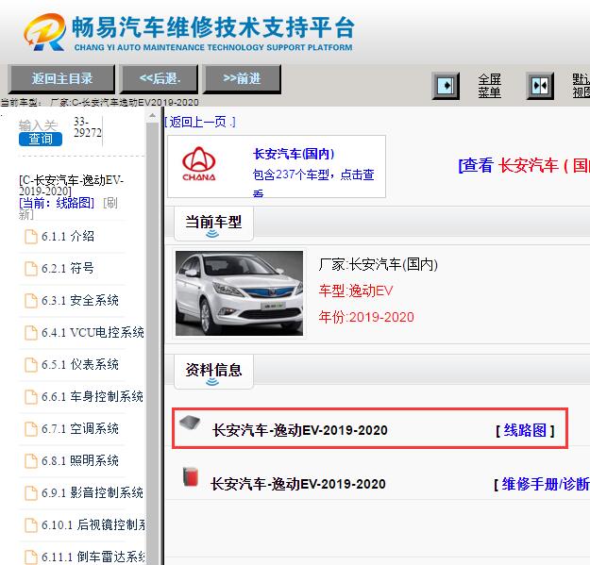Open 6.9.1 影音控制系统 tree entry

[93, 493]
